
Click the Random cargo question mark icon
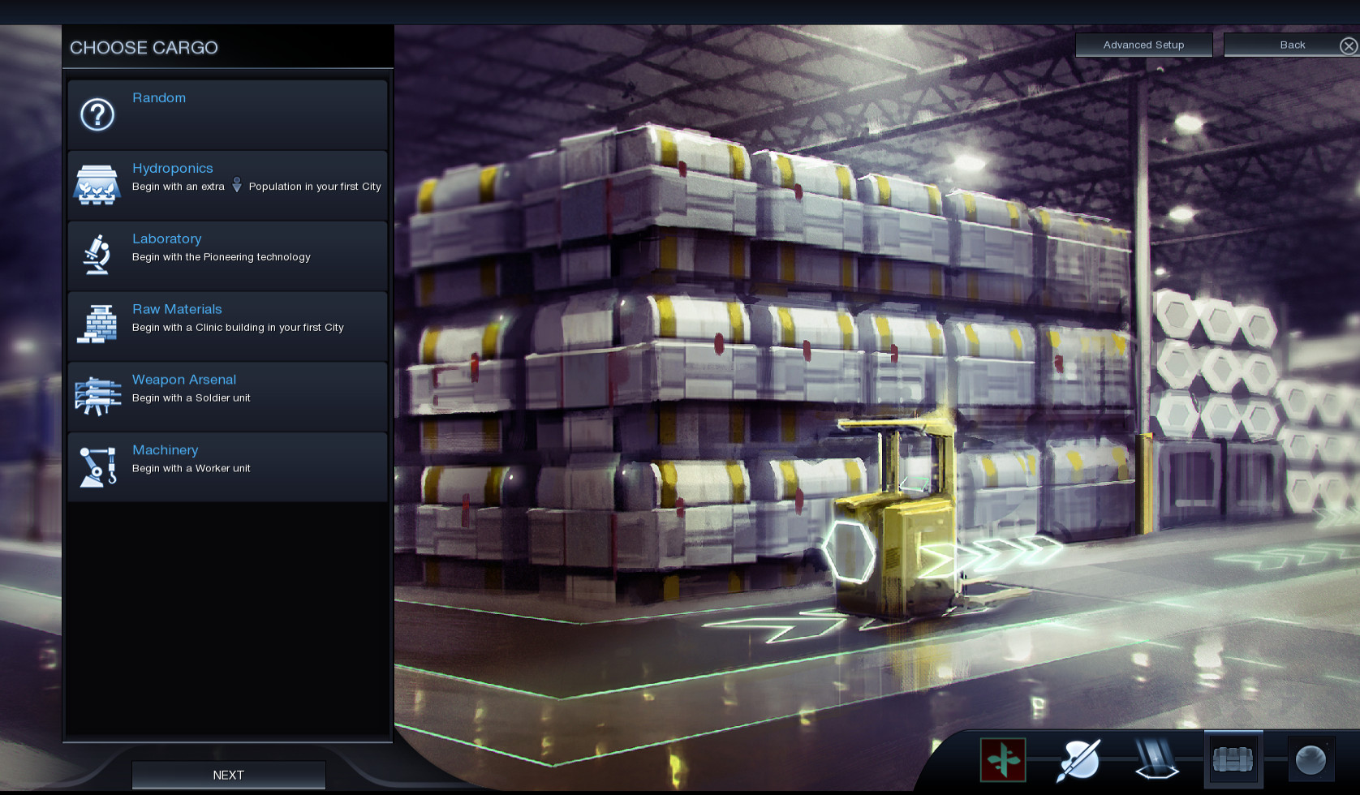(97, 114)
